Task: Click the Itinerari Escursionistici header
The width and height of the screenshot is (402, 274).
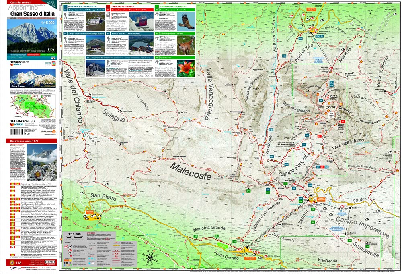Action: 82,6
